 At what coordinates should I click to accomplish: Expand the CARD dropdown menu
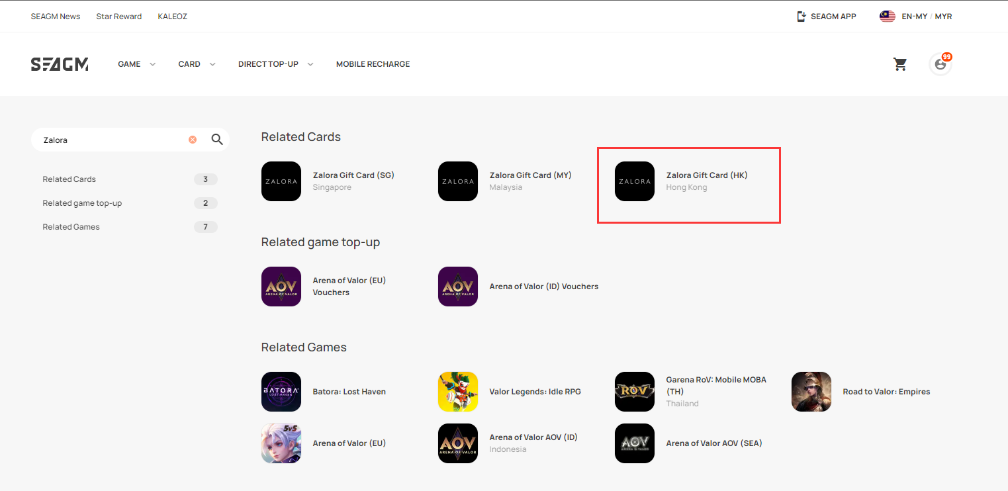click(197, 64)
